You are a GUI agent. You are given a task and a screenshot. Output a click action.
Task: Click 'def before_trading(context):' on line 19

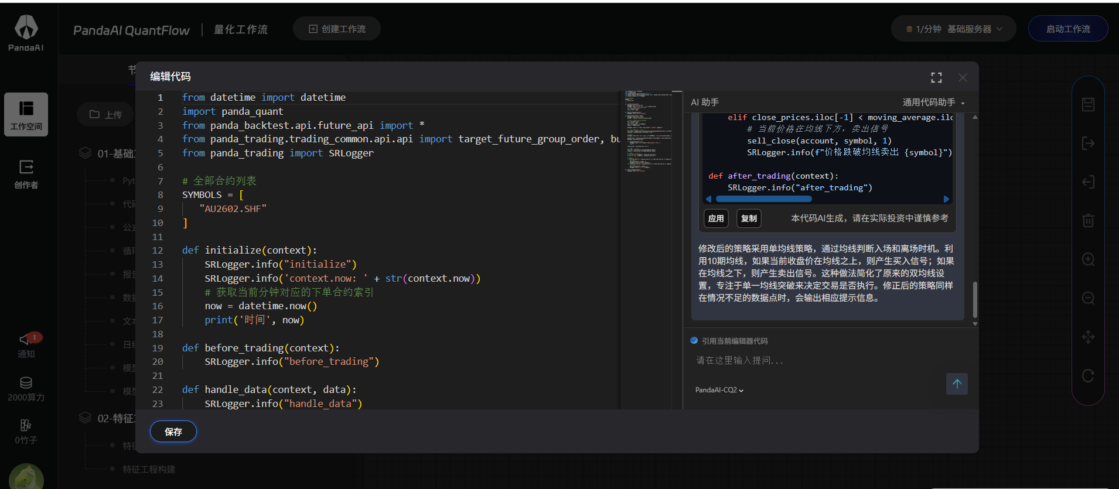261,348
